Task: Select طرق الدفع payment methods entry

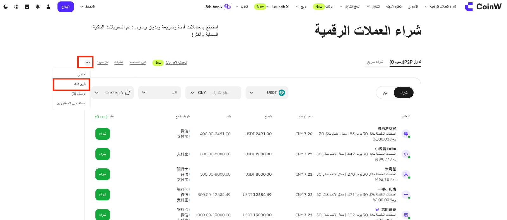Action: tap(71, 84)
